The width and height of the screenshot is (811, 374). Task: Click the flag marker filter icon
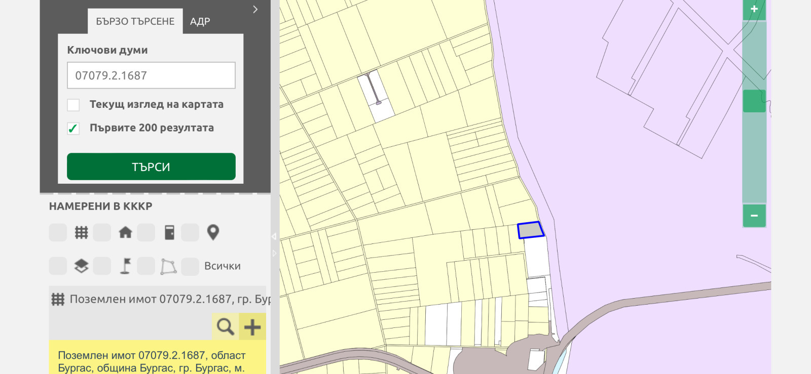125,266
